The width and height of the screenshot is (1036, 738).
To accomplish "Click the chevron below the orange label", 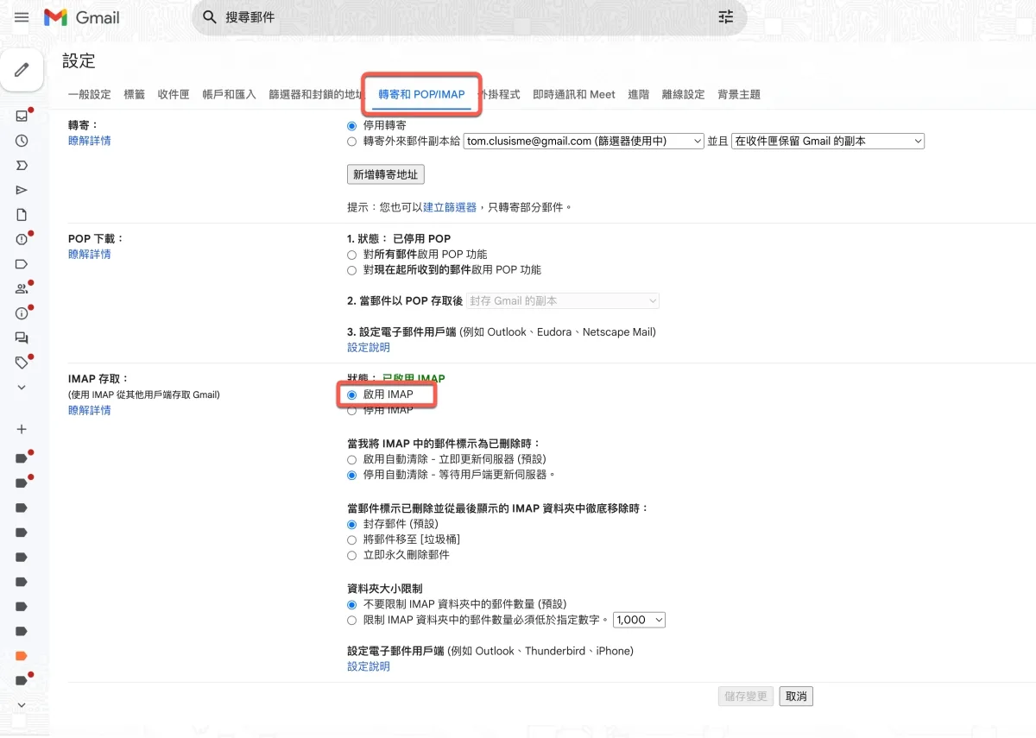I will [x=22, y=705].
